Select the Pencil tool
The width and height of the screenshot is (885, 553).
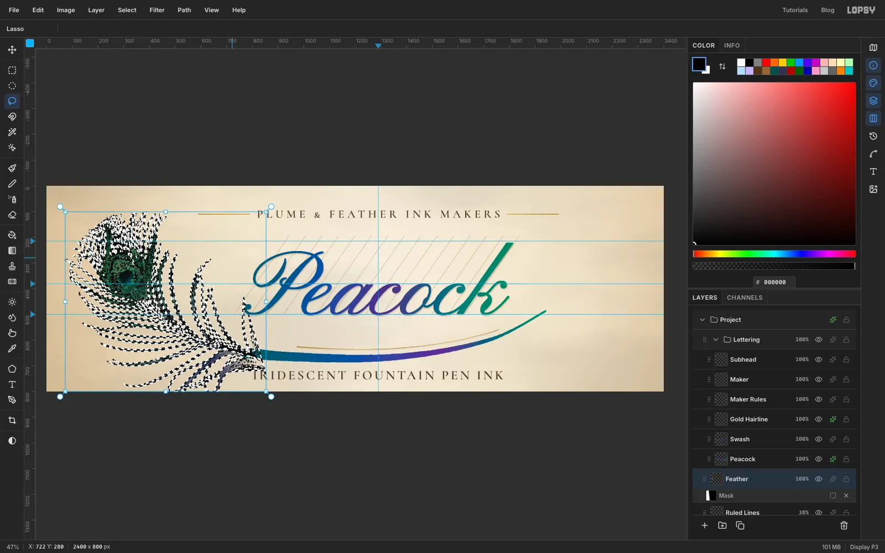[12, 184]
